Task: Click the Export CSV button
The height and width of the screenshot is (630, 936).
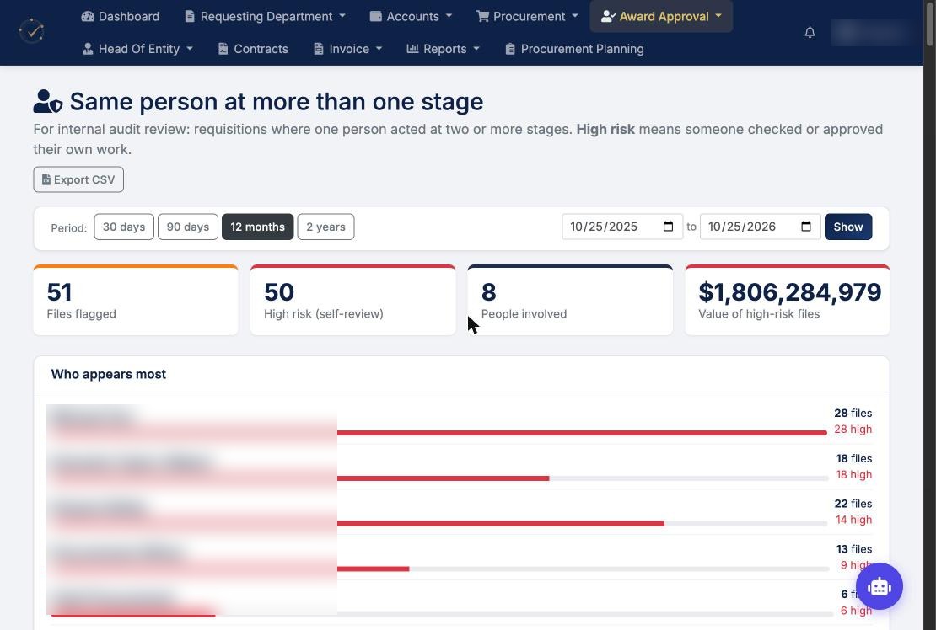Action: (78, 179)
